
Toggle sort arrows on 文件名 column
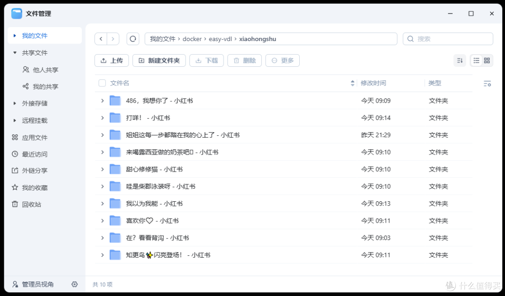352,83
